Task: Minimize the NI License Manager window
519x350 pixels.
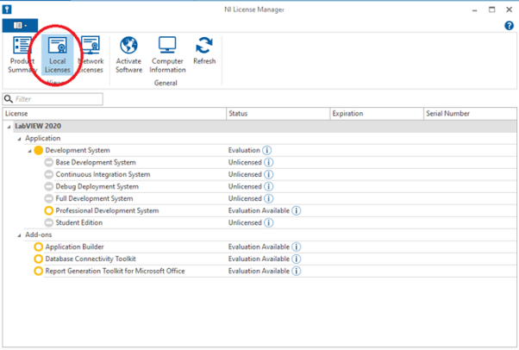Action: (x=475, y=10)
